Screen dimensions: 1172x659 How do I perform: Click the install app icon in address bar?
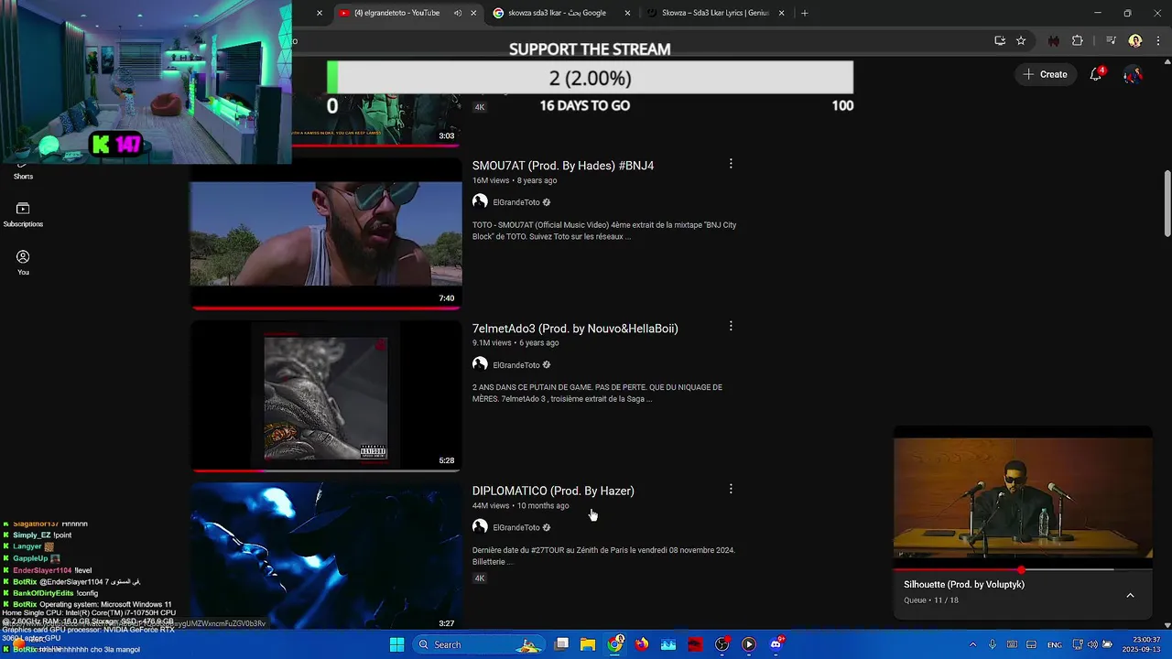1000,40
